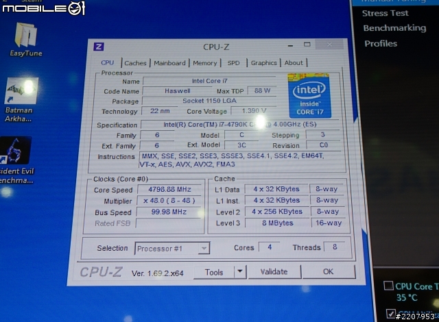439x322 pixels.
Task: Click the Core Speed value 4798.88 MHz
Action: 169,189
